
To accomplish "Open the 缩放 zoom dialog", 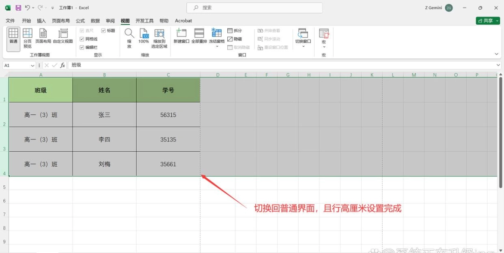I will (x=129, y=39).
